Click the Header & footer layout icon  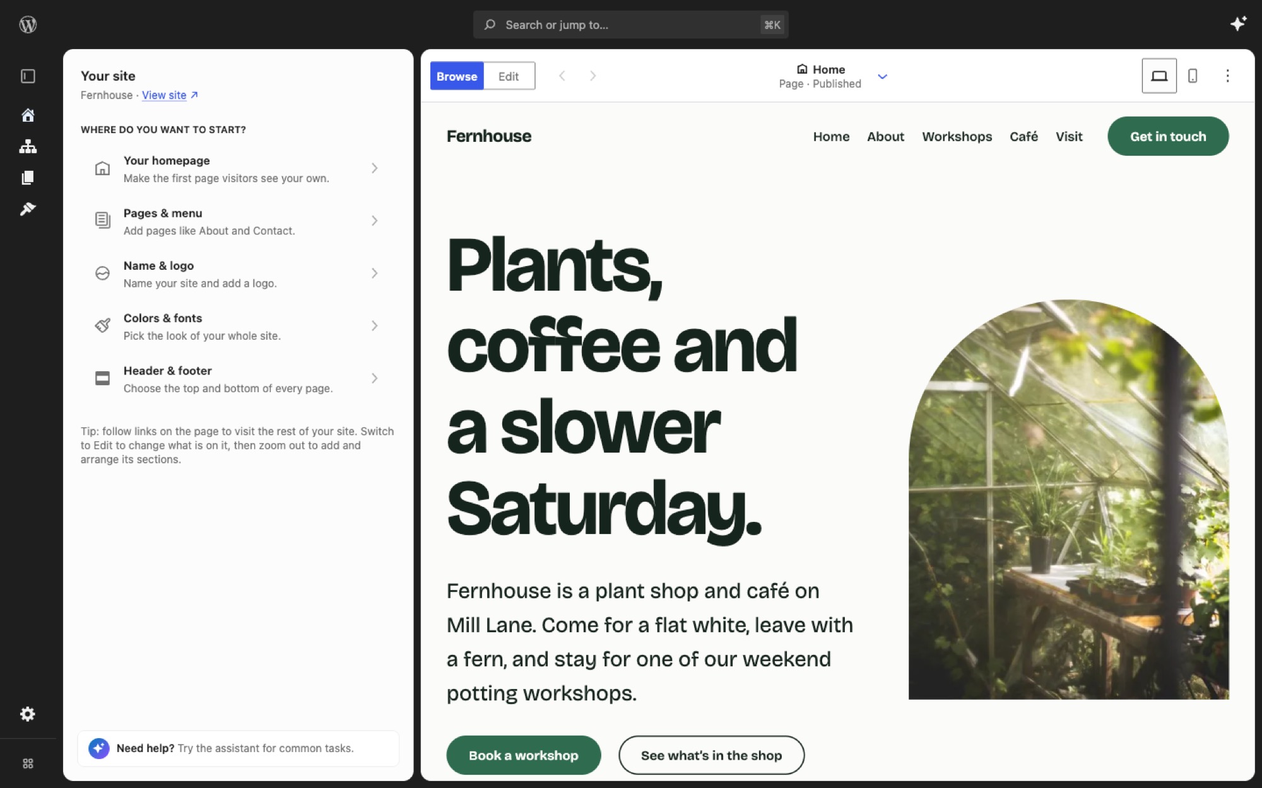102,378
